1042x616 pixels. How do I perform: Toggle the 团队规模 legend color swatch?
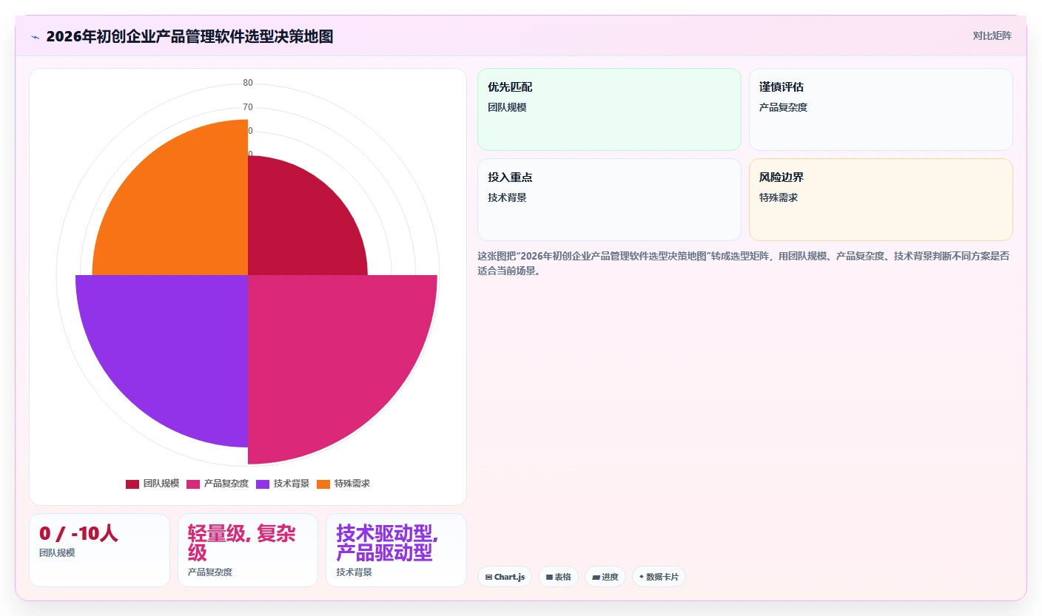pos(132,484)
